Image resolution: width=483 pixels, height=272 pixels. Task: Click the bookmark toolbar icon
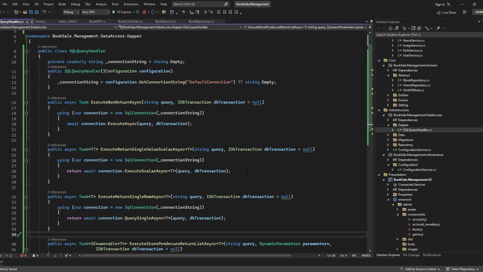point(218,12)
